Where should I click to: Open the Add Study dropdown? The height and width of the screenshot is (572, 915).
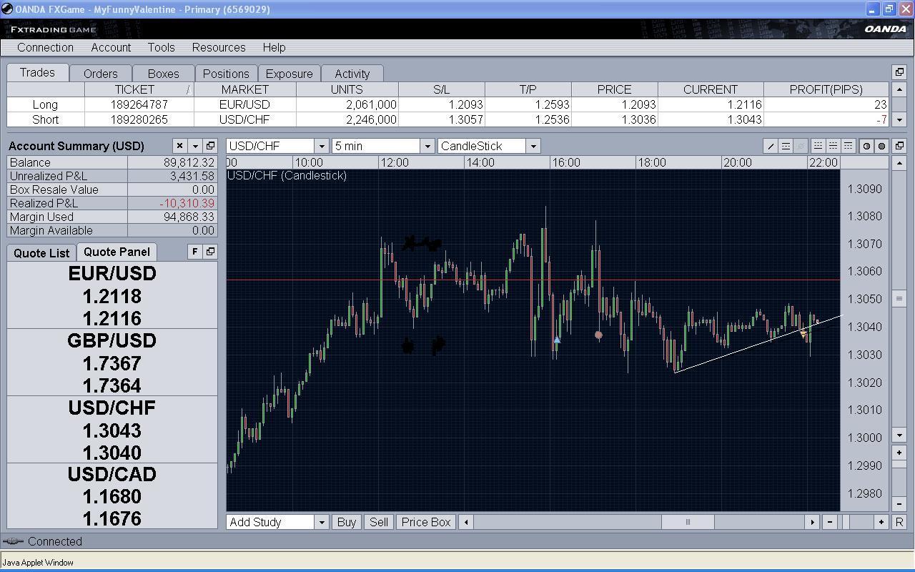pos(321,522)
